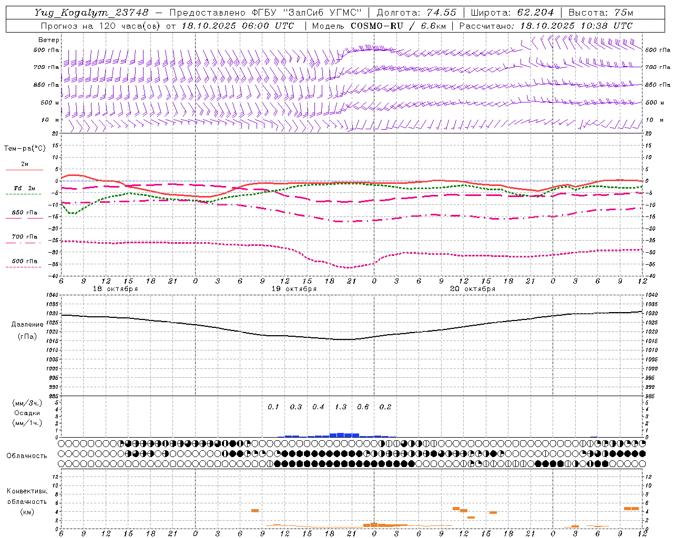Click the (мм/3ч.) precipitation unit label
Image resolution: width=673 pixels, height=538 pixels.
click(27, 403)
